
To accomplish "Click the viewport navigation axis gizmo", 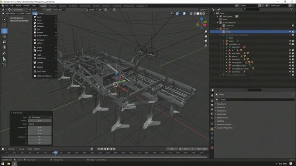I will pos(202,23).
